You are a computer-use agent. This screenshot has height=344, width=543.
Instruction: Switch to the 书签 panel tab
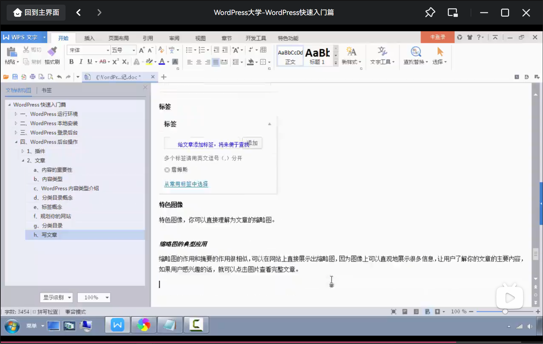pyautogui.click(x=47, y=90)
